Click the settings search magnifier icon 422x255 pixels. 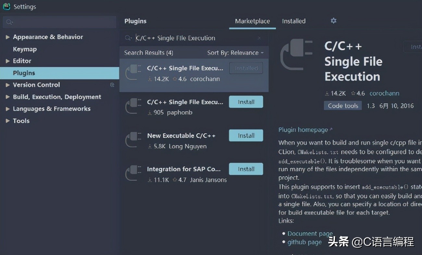[x=9, y=22]
